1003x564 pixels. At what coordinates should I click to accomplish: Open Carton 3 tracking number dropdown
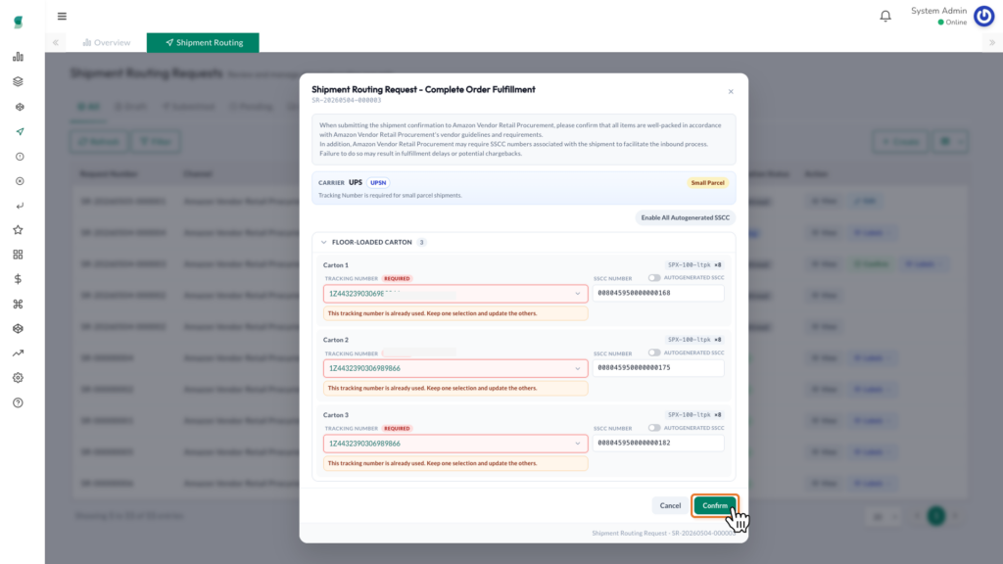tap(455, 444)
